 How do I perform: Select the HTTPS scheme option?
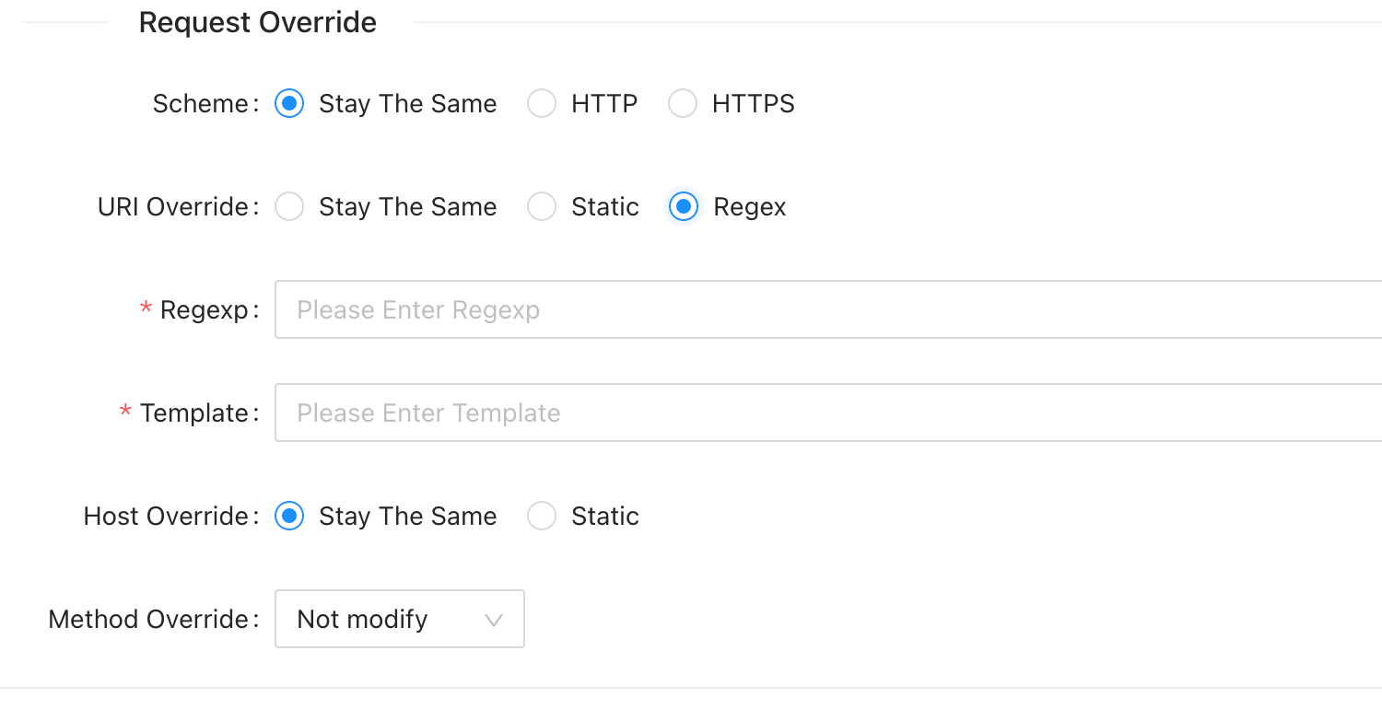682,103
